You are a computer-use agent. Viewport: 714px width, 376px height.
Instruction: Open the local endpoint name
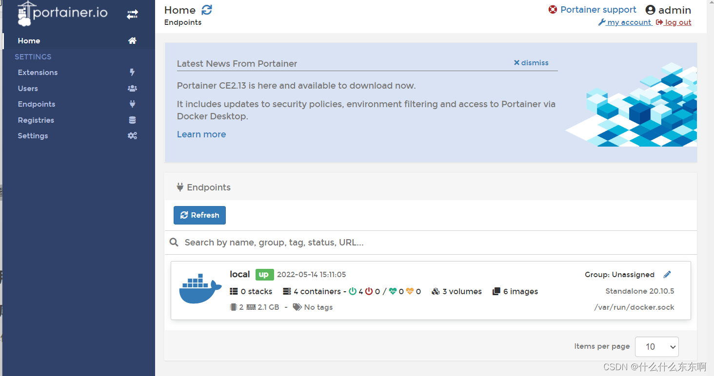coord(239,275)
